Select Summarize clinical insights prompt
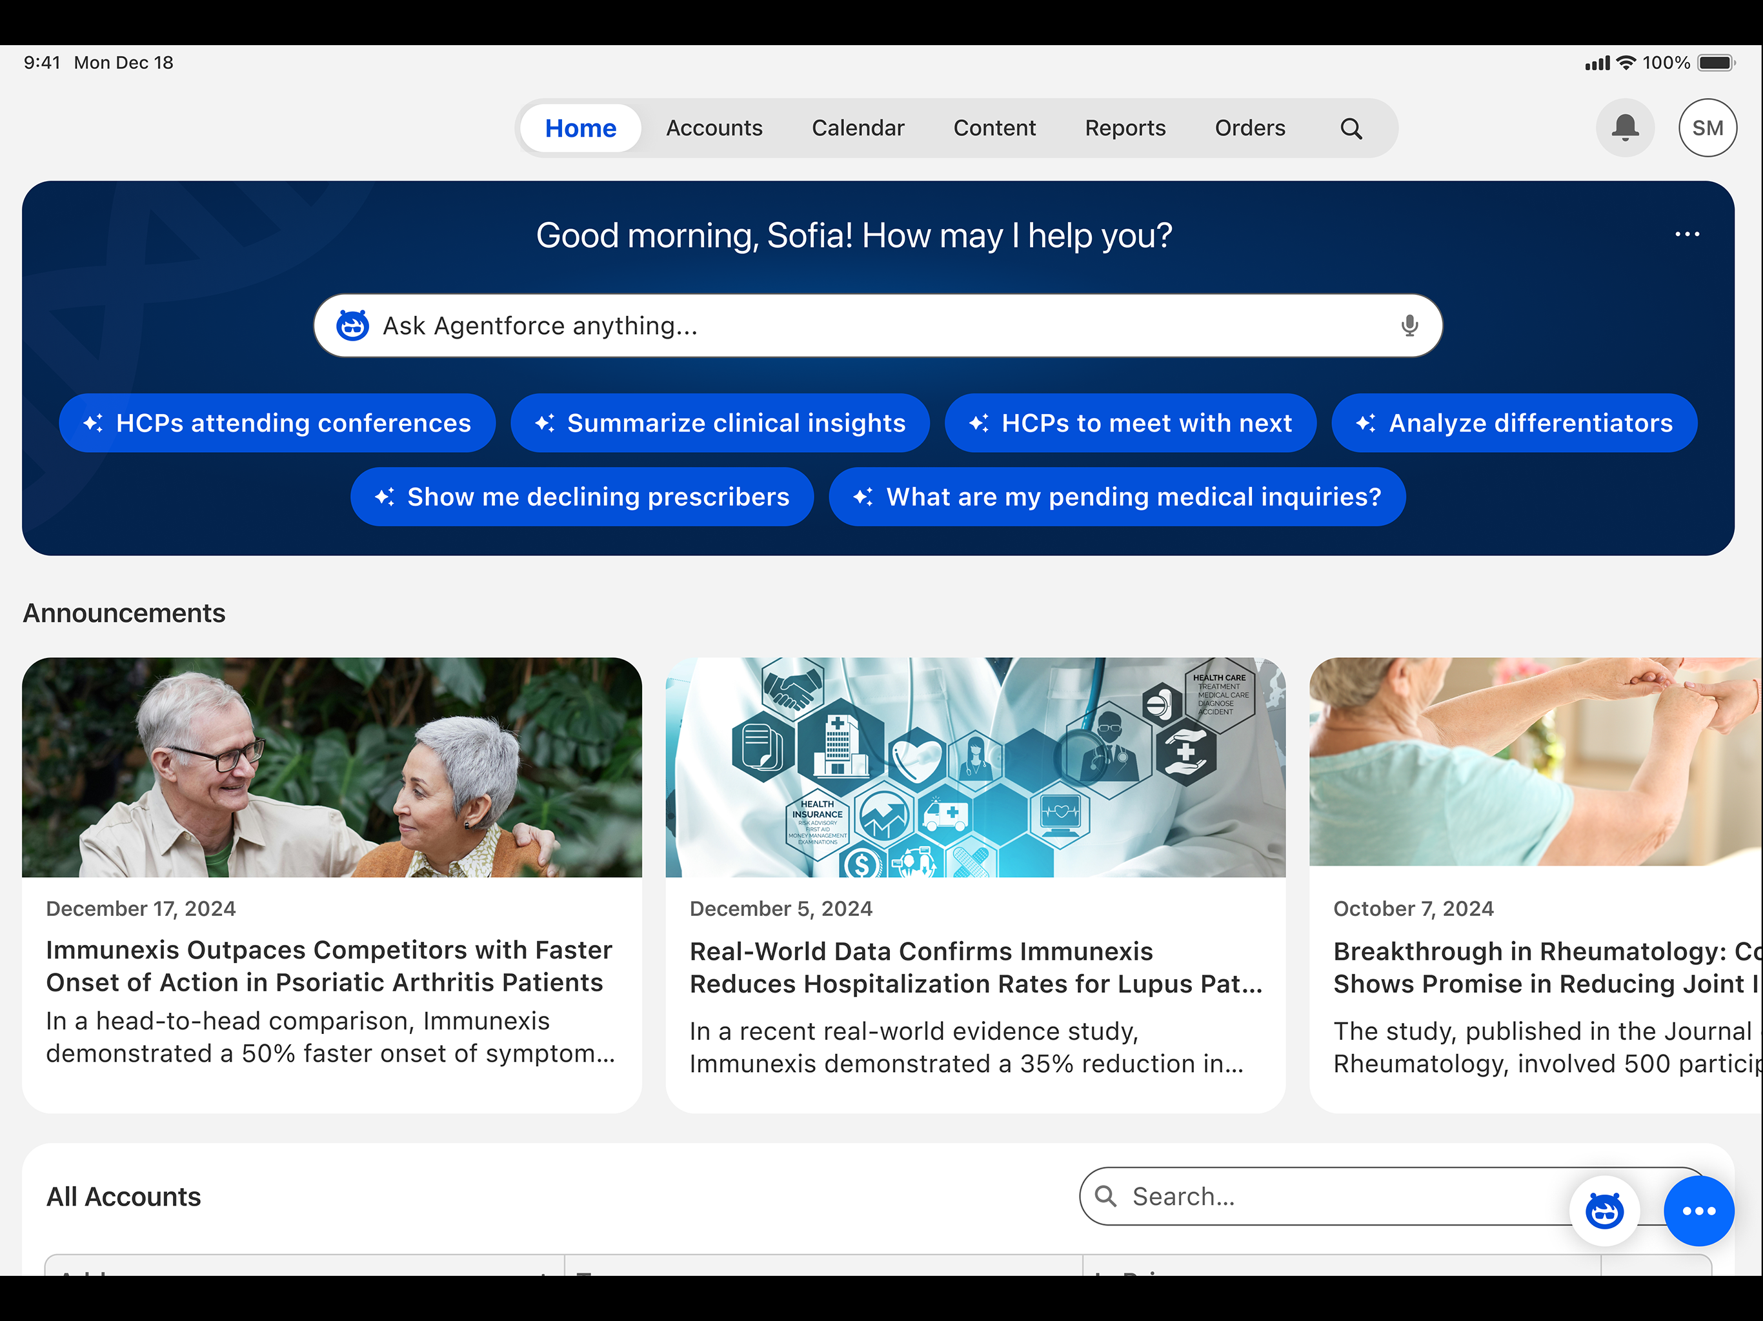The height and width of the screenshot is (1321, 1763). pos(720,423)
